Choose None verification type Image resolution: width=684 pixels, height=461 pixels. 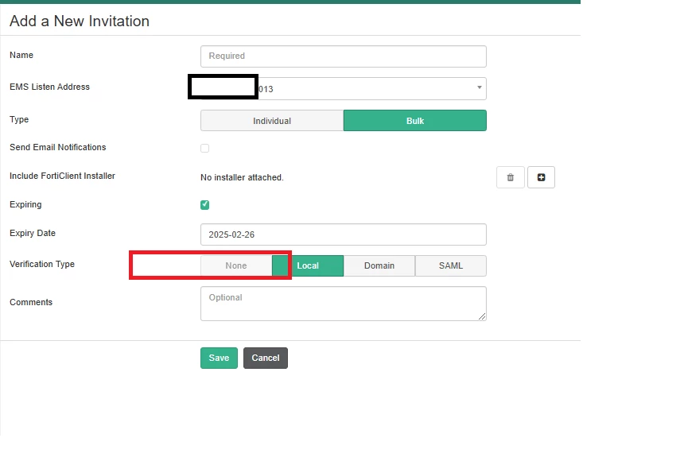[236, 265]
